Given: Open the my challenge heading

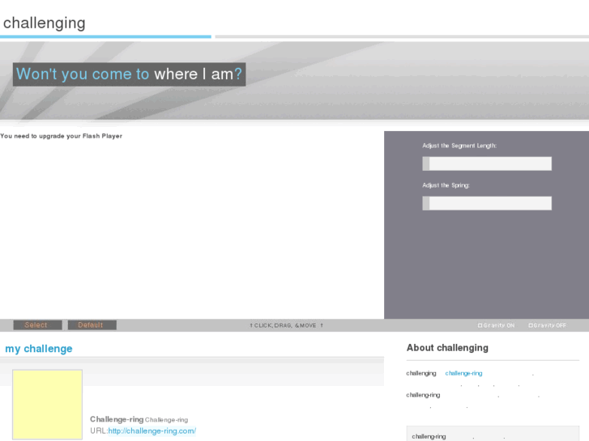Looking at the screenshot, I should point(39,349).
